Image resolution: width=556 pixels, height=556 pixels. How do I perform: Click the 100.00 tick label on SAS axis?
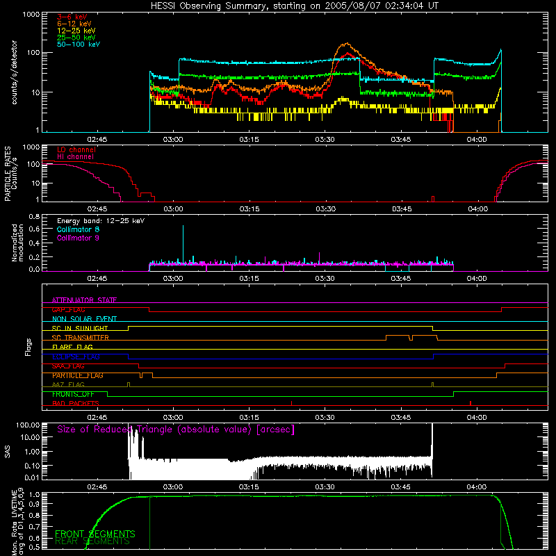(x=28, y=425)
